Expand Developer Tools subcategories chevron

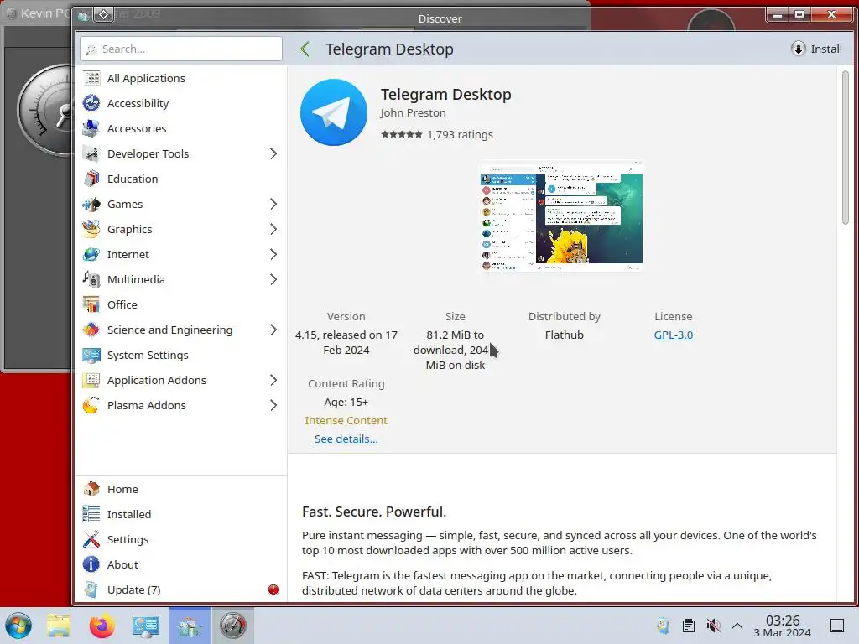[273, 154]
